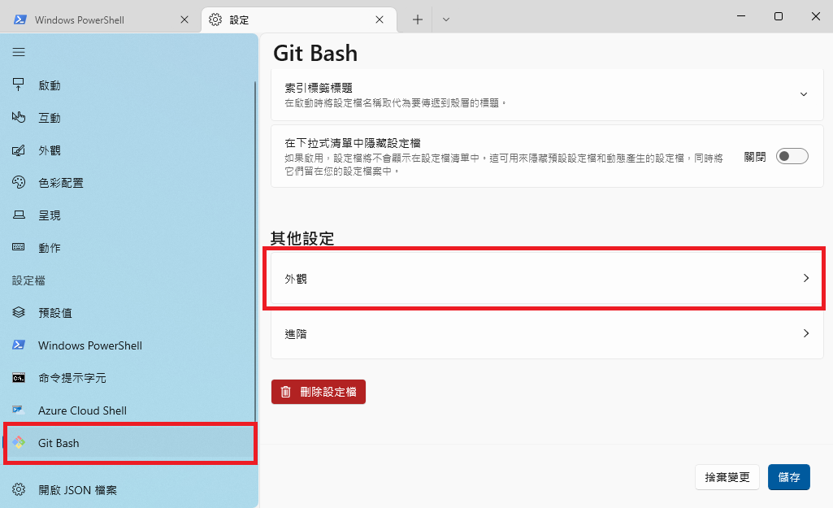833x508 pixels.
Task: Click 儲存 save button
Action: (788, 477)
